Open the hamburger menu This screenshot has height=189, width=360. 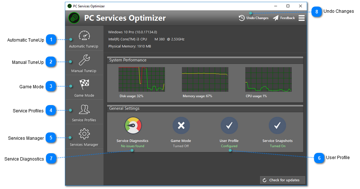pyautogui.click(x=301, y=18)
